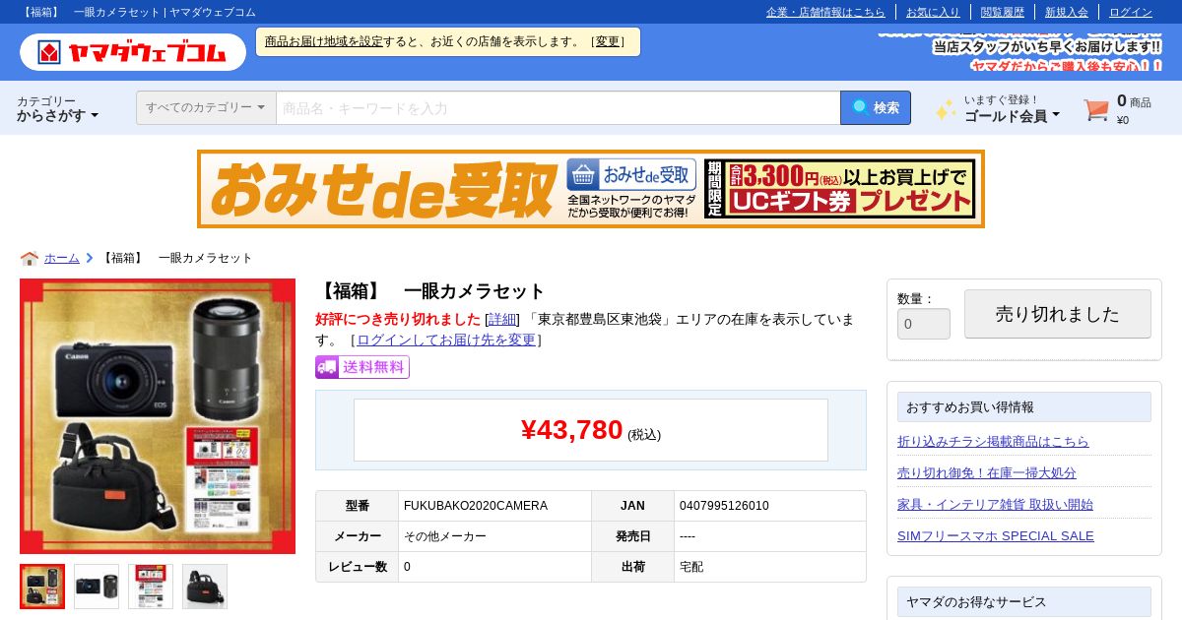Click ログインしてお届け先を変更 link
The height and width of the screenshot is (620, 1182).
pos(446,340)
